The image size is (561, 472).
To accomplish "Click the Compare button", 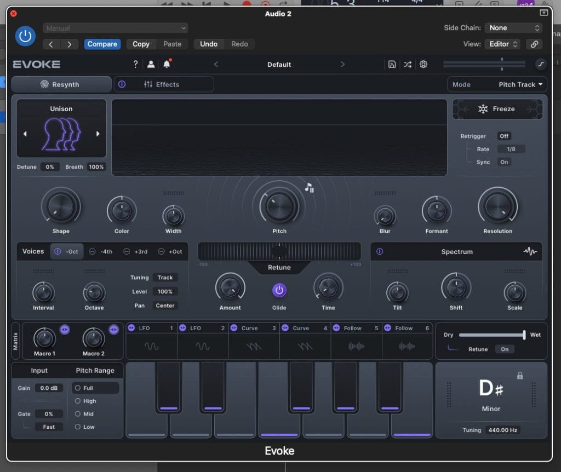I will 102,44.
